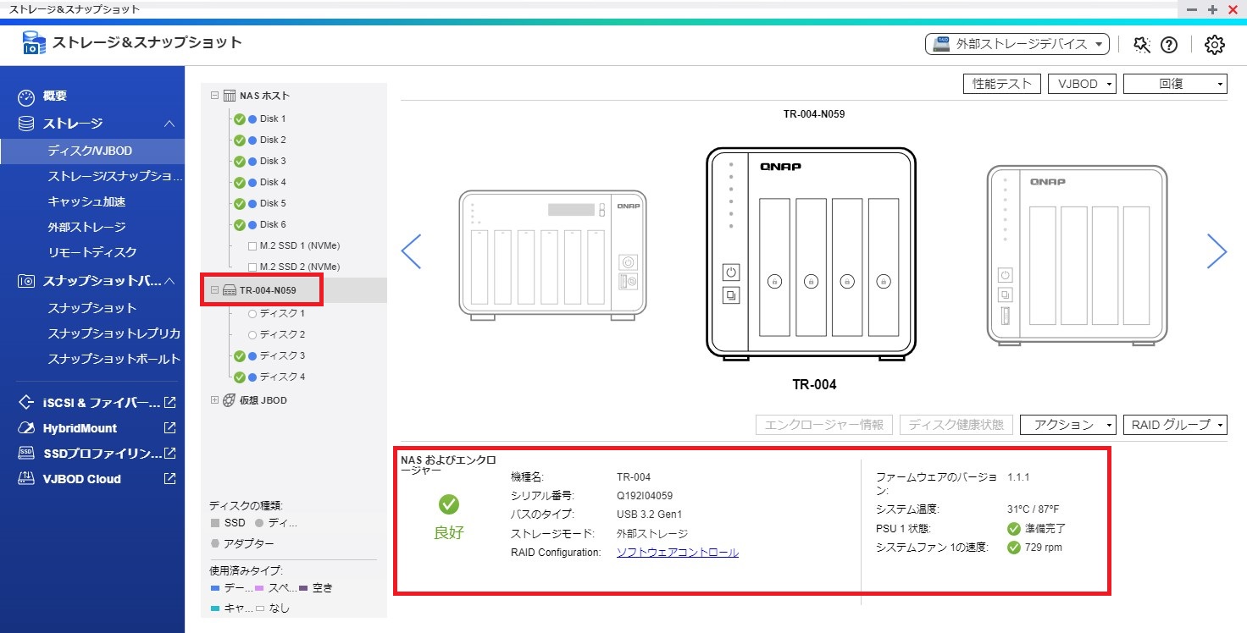Click the スナップショット camera icon in sidebar
This screenshot has height=633, width=1247.
pyautogui.click(x=26, y=281)
